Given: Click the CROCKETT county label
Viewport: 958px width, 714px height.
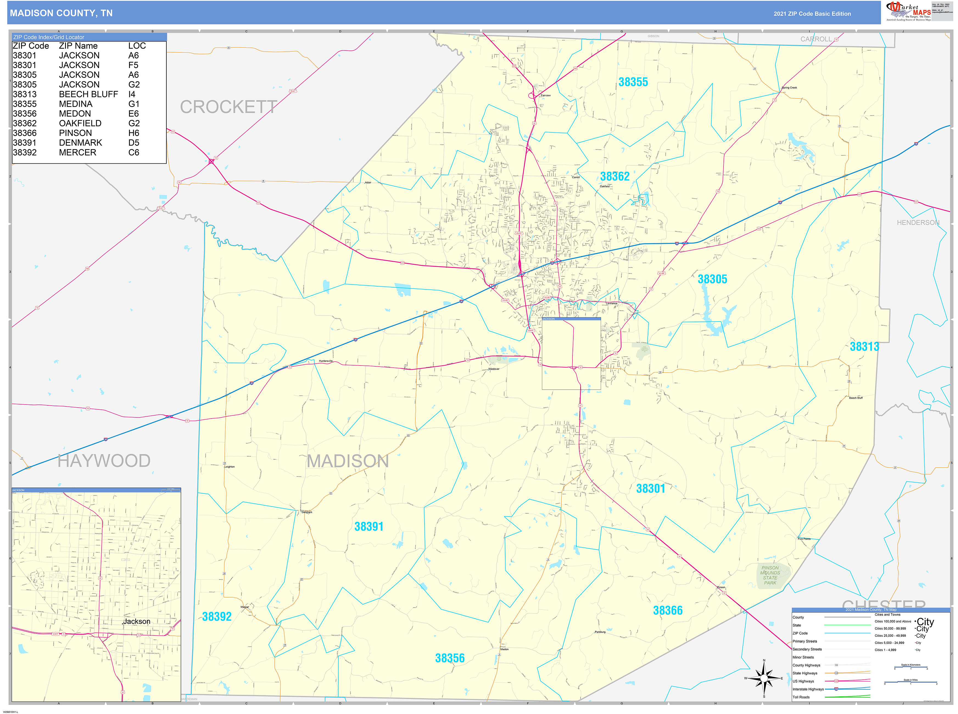Looking at the screenshot, I should tap(228, 107).
